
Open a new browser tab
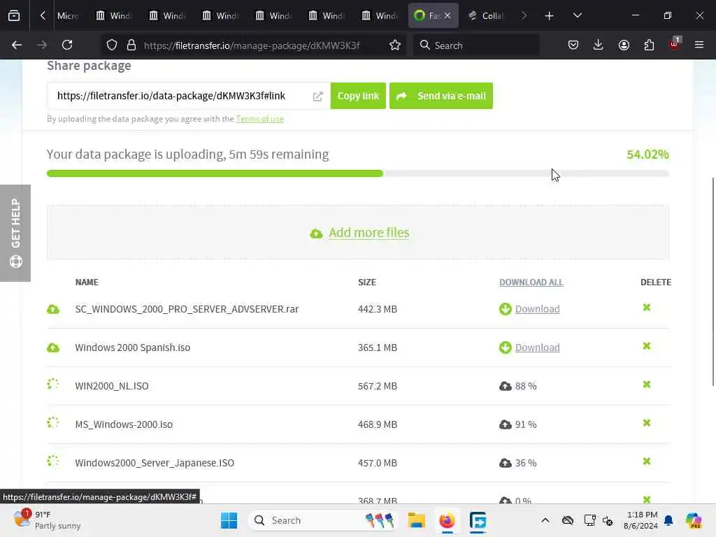tap(549, 15)
